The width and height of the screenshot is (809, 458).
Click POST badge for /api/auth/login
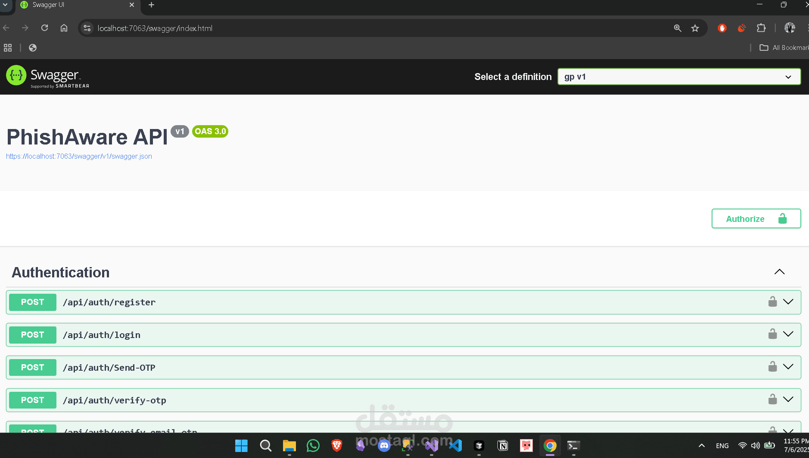[x=33, y=335]
